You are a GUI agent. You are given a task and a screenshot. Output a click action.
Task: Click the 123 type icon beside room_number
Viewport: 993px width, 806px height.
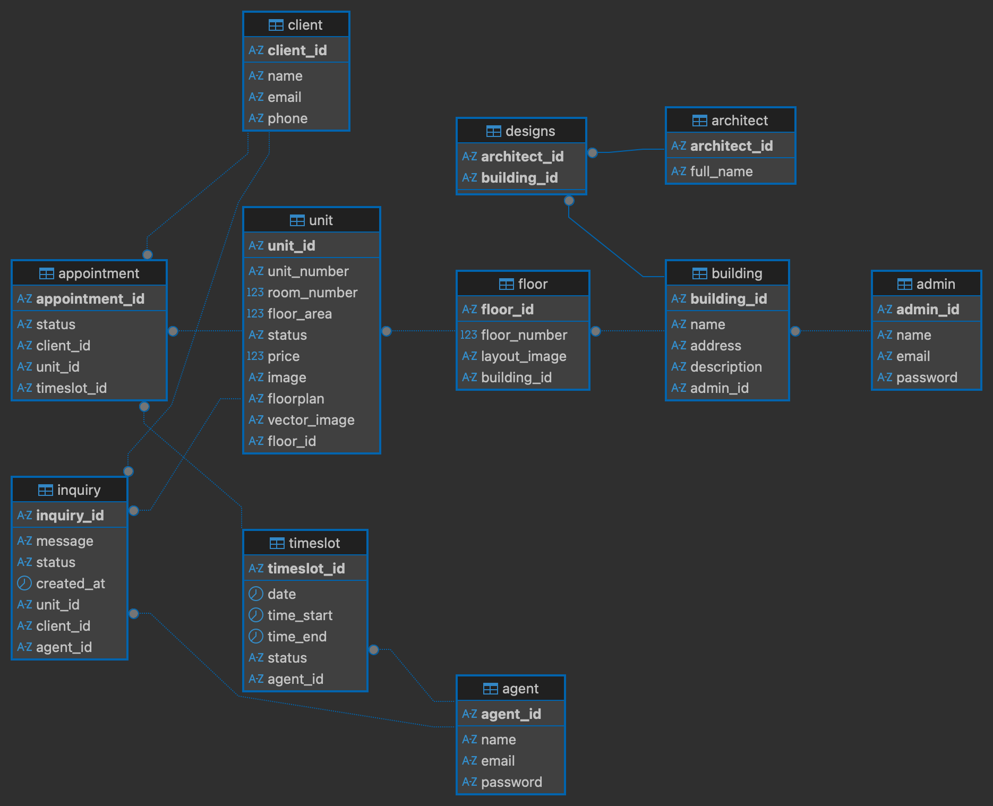click(255, 293)
